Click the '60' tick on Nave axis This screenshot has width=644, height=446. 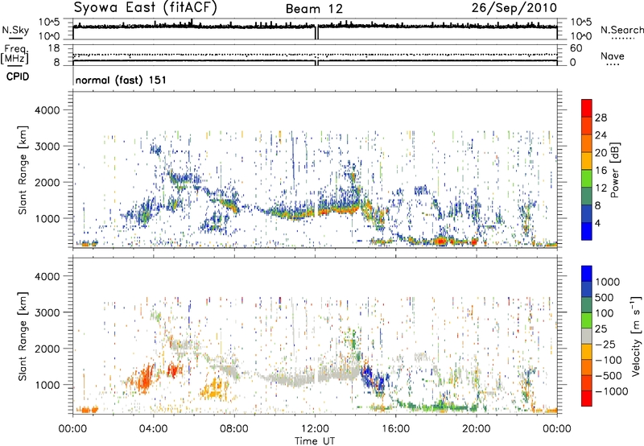(576, 48)
